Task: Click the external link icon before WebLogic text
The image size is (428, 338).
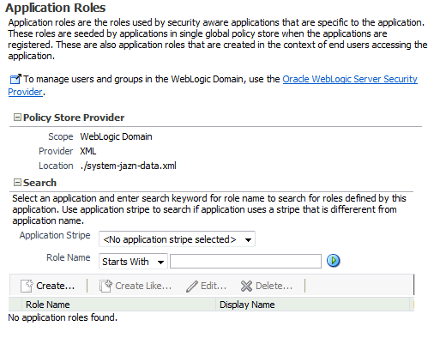Action: pos(15,79)
